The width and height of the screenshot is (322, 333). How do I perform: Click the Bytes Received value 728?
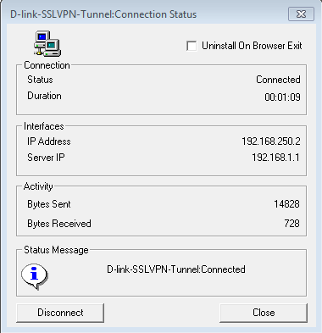tap(291, 224)
